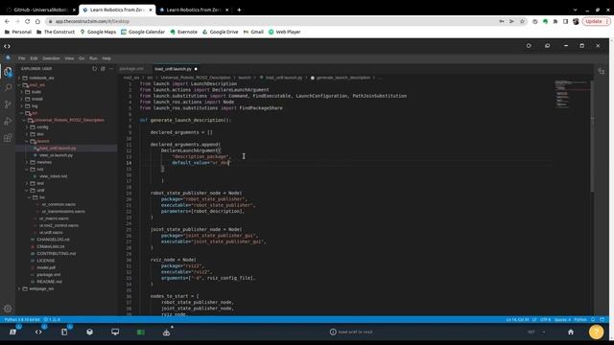Open the Source Control view
The height and width of the screenshot is (345, 614).
pyautogui.click(x=8, y=104)
